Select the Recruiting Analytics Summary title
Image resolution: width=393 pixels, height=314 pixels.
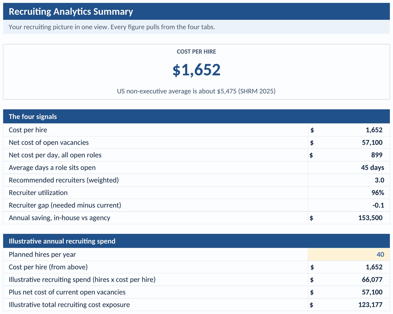point(71,11)
